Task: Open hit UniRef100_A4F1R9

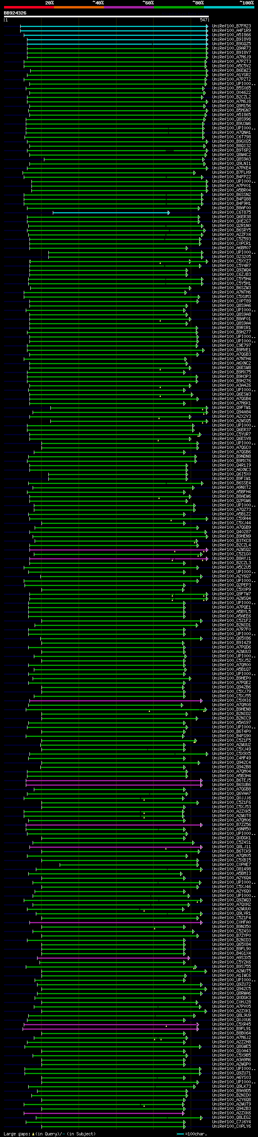Action: [x=231, y=31]
